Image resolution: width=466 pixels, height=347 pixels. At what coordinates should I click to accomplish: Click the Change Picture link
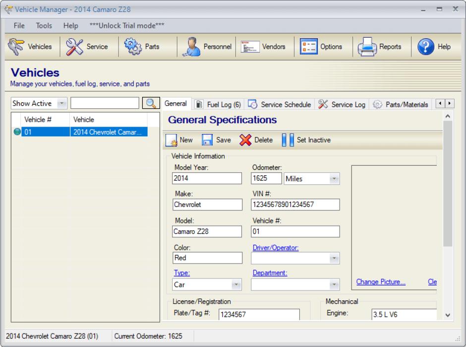coord(381,282)
